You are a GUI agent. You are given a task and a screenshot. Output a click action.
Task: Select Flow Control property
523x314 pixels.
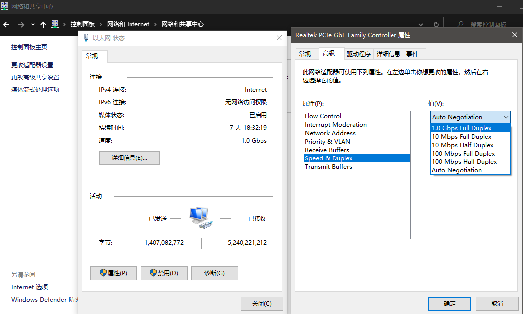[x=357, y=116]
